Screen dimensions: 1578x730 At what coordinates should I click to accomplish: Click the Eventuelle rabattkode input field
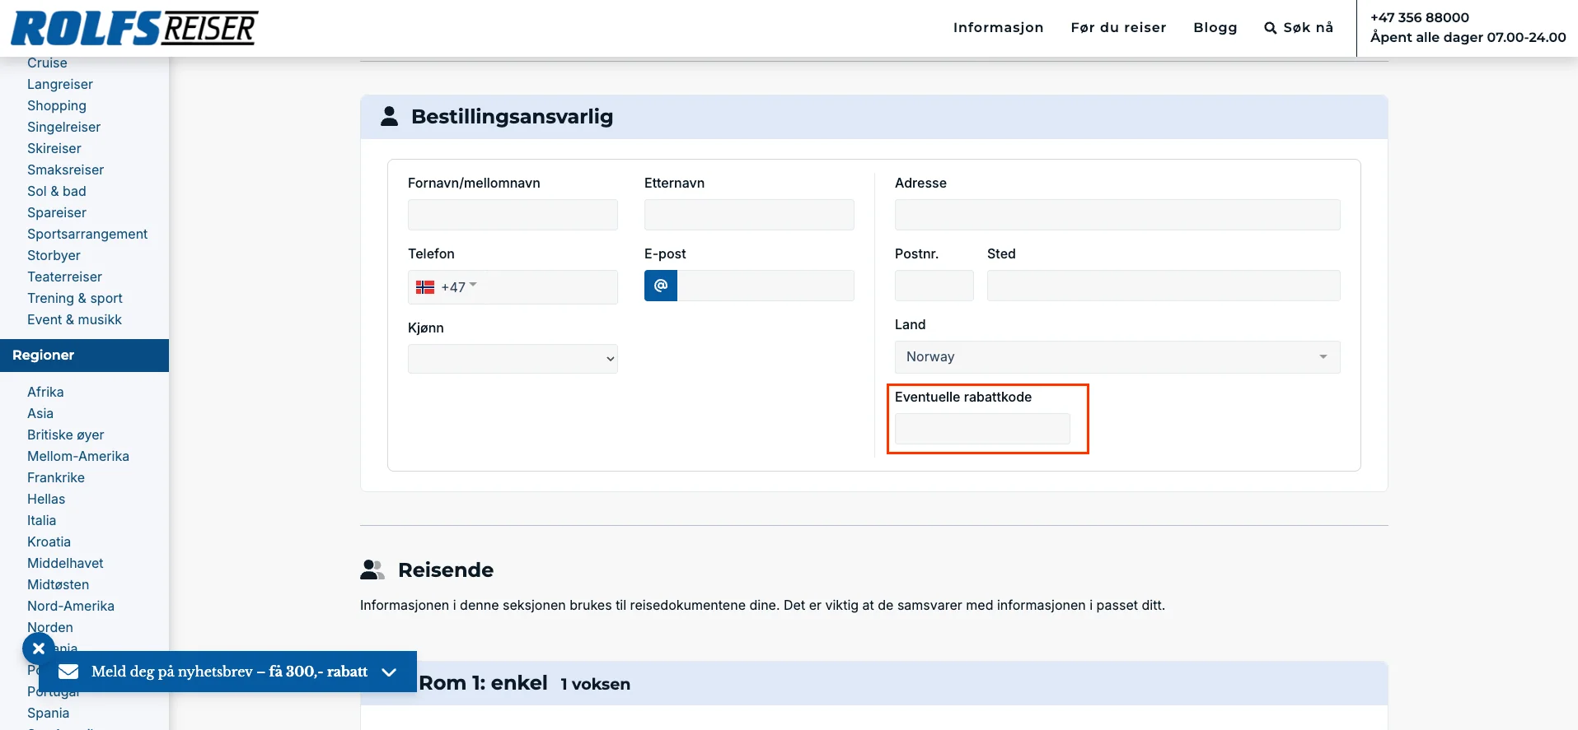click(982, 429)
